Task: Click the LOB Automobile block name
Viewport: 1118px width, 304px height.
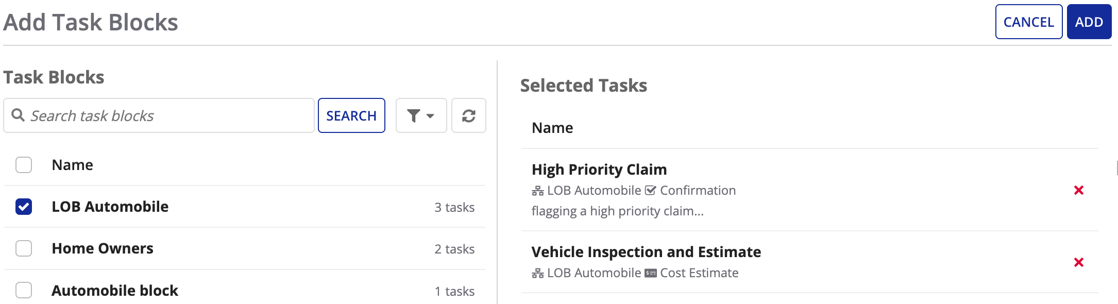Action: pyautogui.click(x=110, y=207)
